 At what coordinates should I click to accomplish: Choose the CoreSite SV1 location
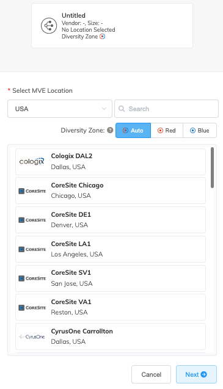tap(111, 278)
